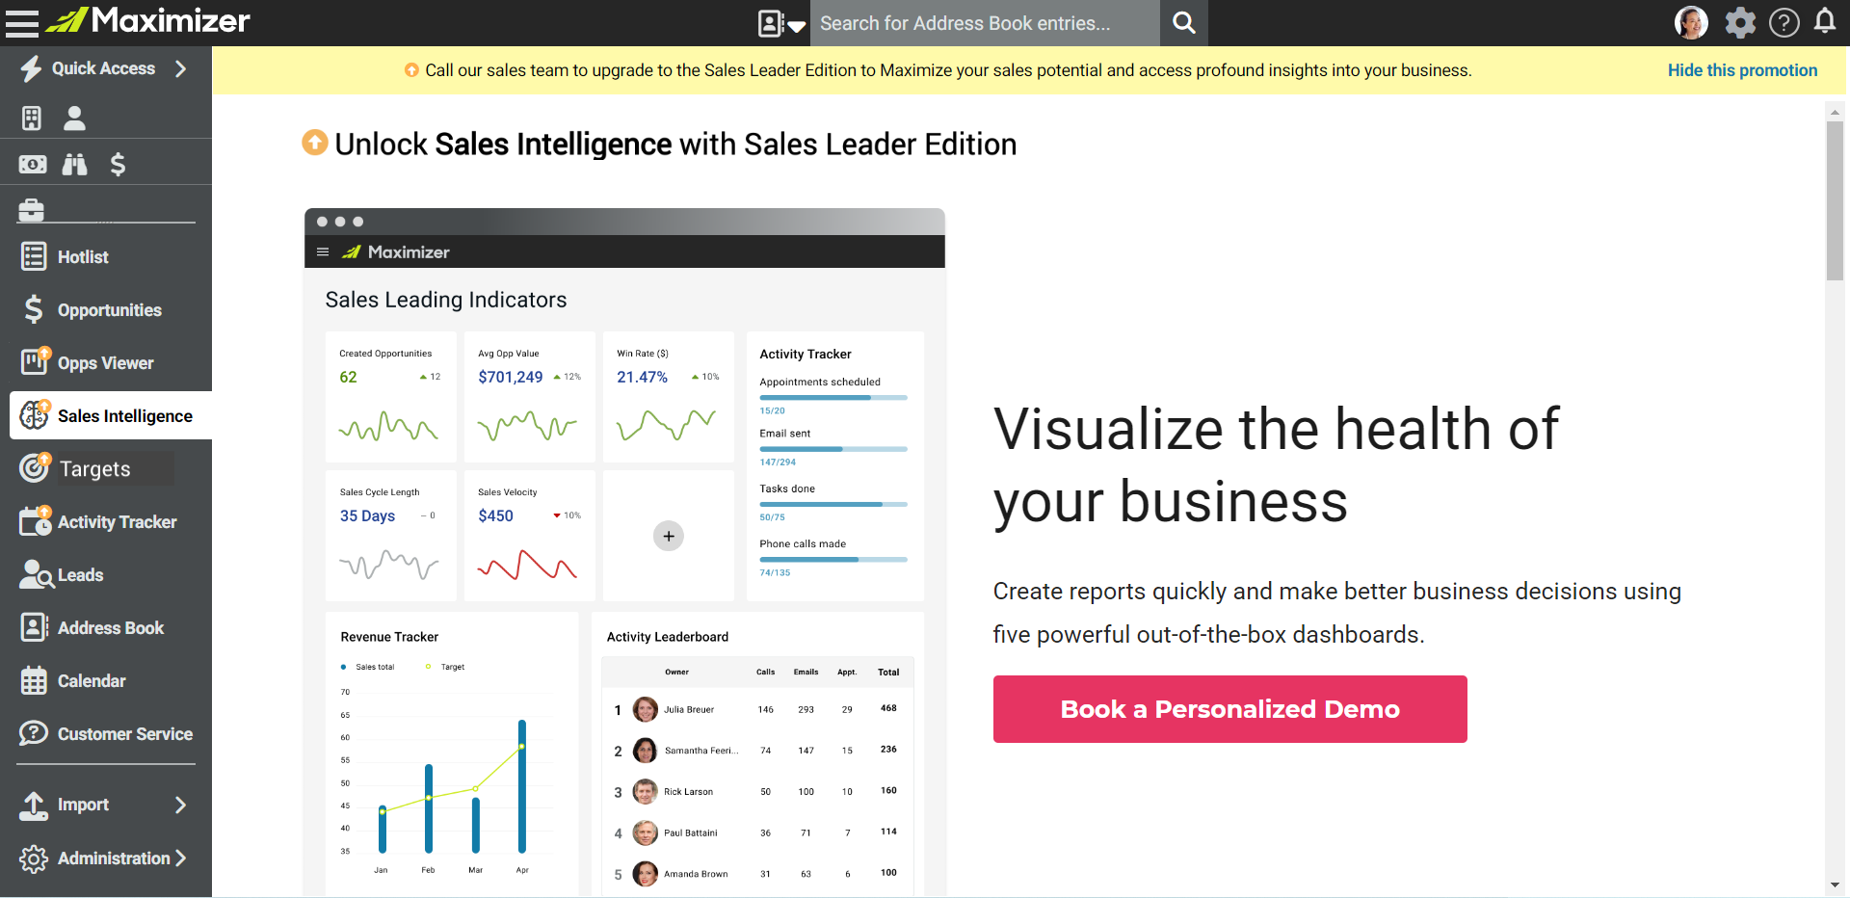Click the Targets bullseye icon
This screenshot has height=898, width=1850.
tap(35, 467)
